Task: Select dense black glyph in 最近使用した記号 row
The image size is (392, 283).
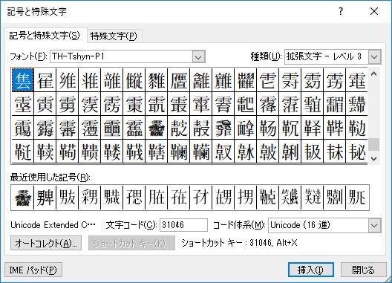Action: pos(22,198)
